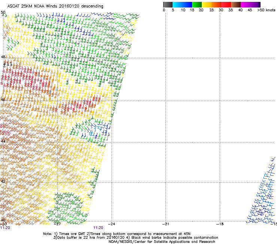This screenshot has height=244, width=277.
Task: Select the '15' label under the color bar
Action: (x=192, y=10)
